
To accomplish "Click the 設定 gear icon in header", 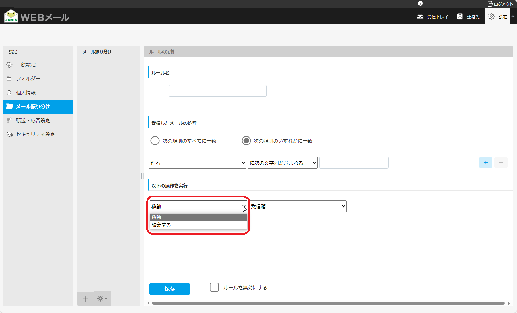I will pyautogui.click(x=491, y=17).
